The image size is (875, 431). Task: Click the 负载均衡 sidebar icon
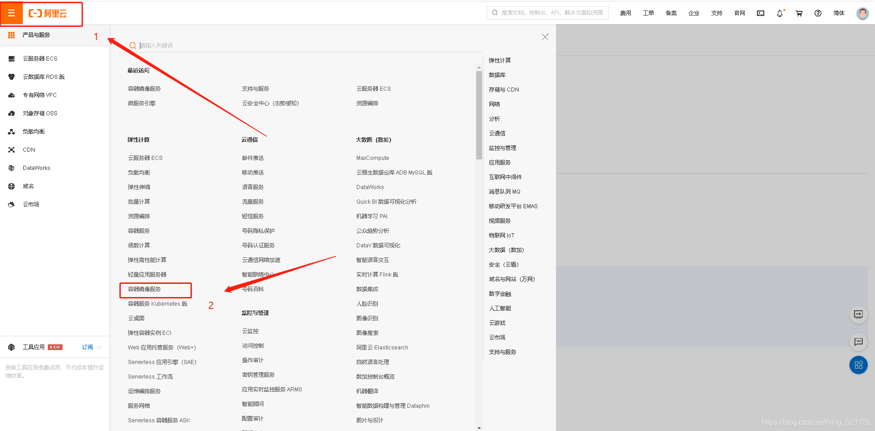(x=11, y=132)
